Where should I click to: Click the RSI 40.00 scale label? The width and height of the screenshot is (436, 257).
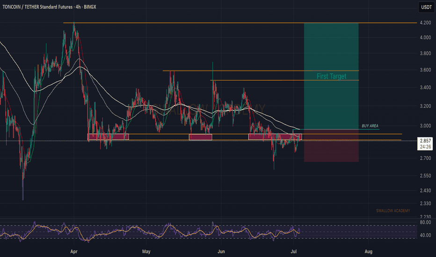point(425,235)
